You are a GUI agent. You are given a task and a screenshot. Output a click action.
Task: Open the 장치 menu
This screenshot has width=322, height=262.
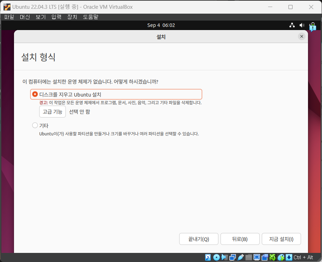click(x=72, y=17)
